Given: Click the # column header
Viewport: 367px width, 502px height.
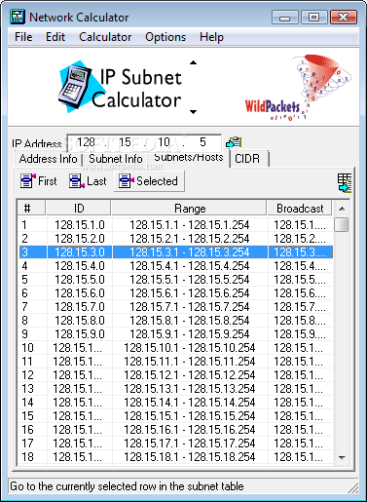Looking at the screenshot, I should click(31, 208).
